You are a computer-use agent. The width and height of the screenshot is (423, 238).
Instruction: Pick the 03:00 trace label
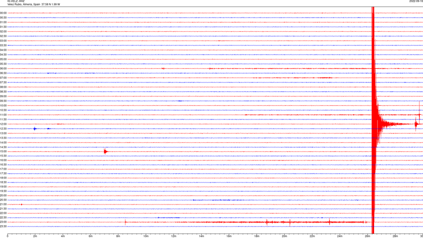[x=3, y=41]
